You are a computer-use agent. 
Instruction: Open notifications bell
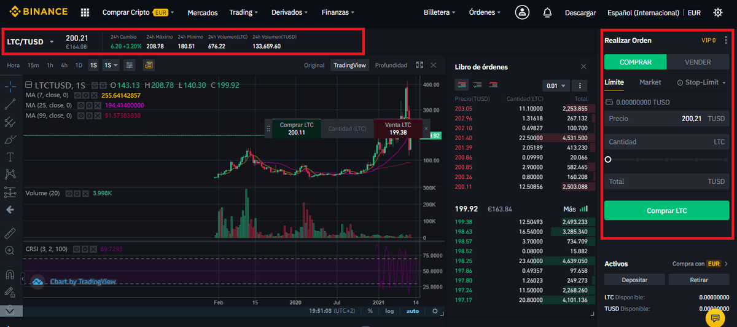point(547,12)
